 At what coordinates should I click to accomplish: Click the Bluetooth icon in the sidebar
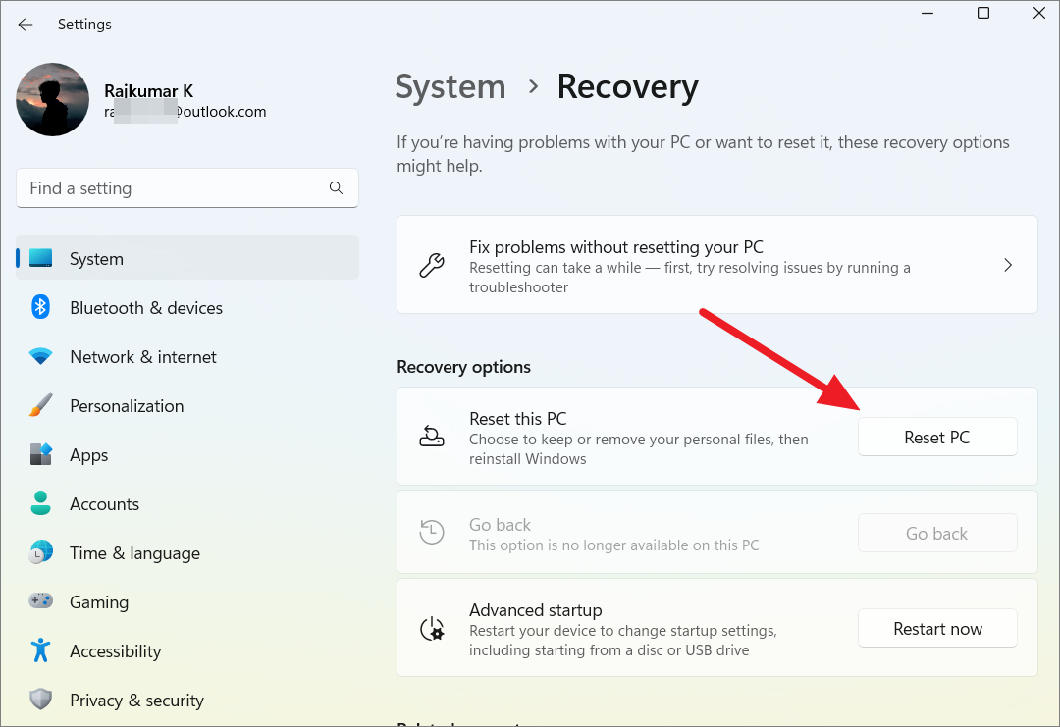pyautogui.click(x=40, y=307)
